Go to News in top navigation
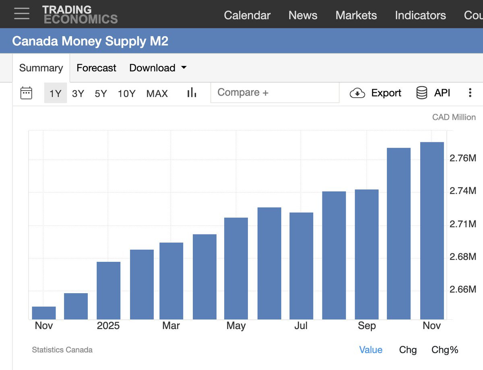The width and height of the screenshot is (483, 370). coord(303,15)
